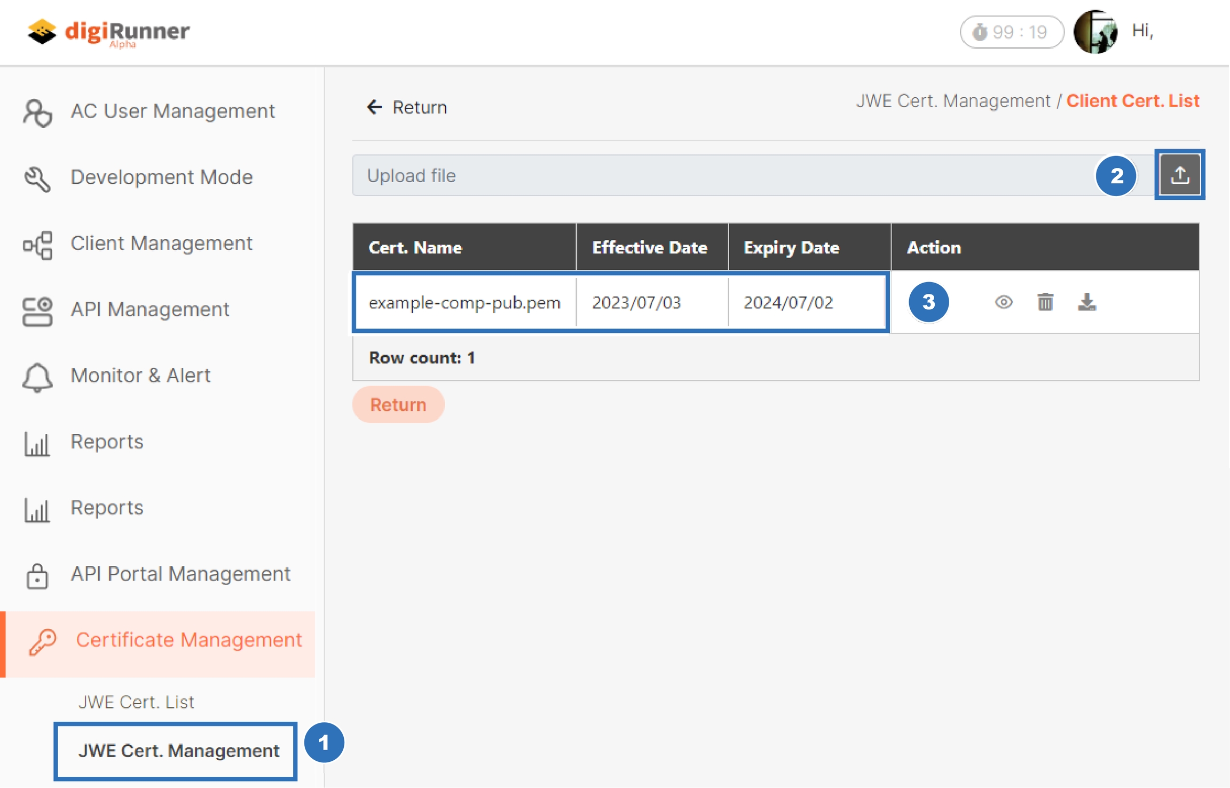
Task: Download the example-comp-pub.pem certificate
Action: click(1086, 302)
